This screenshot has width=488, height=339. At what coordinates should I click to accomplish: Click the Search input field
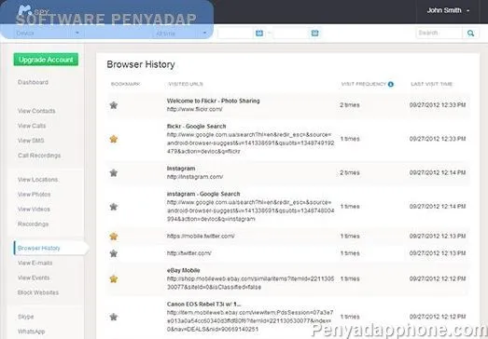tap(439, 33)
